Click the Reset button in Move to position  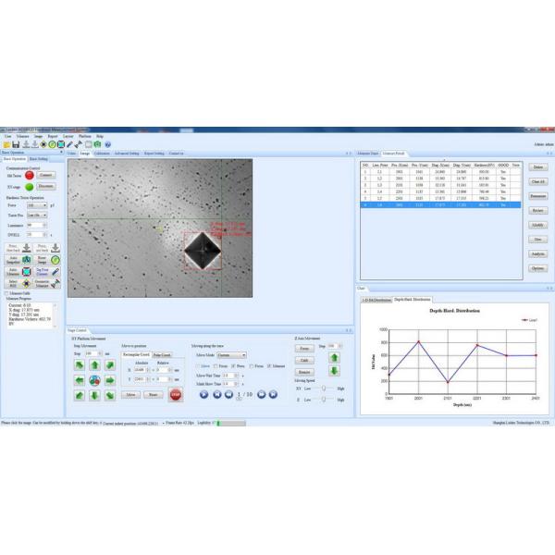[154, 395]
